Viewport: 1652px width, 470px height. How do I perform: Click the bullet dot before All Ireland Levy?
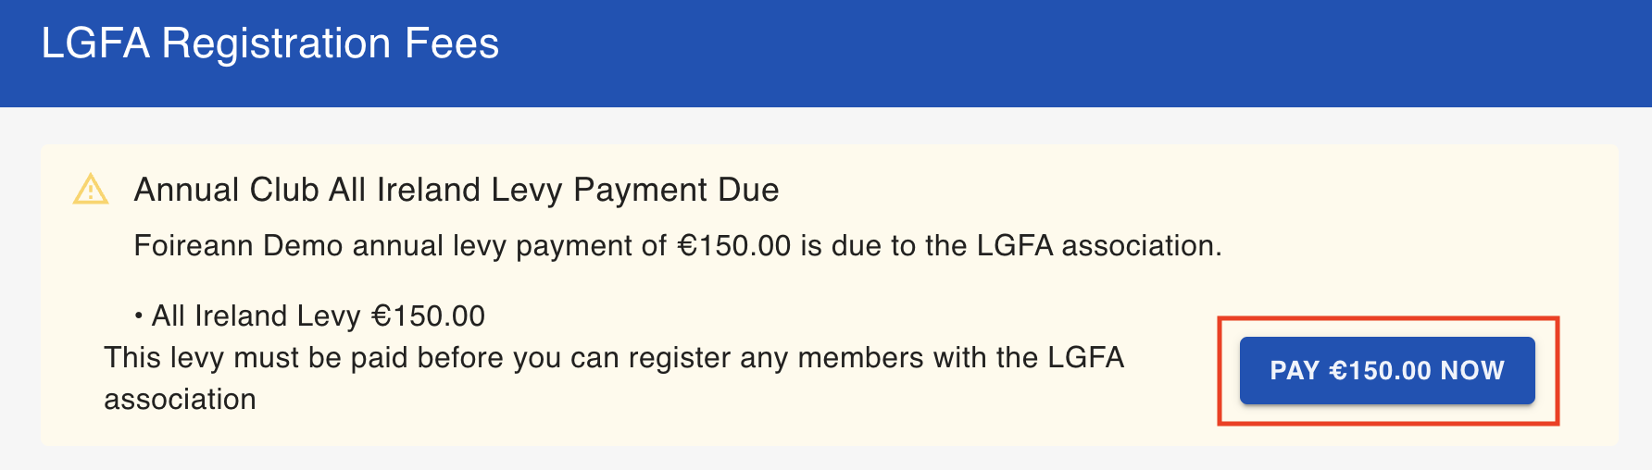click(x=139, y=316)
